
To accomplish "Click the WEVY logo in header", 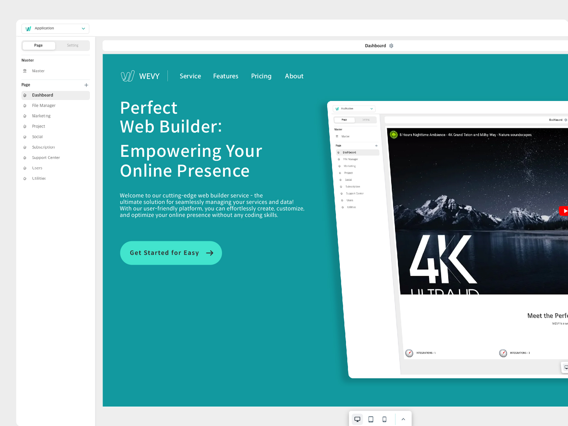I will pyautogui.click(x=140, y=76).
